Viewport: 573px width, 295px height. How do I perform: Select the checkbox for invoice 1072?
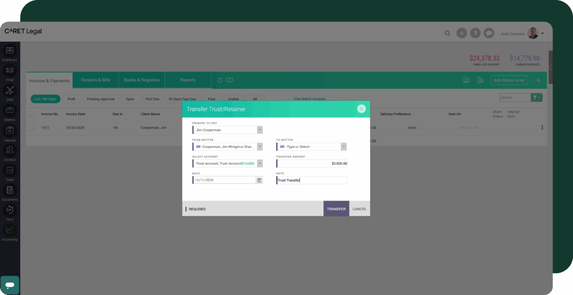pos(31,128)
